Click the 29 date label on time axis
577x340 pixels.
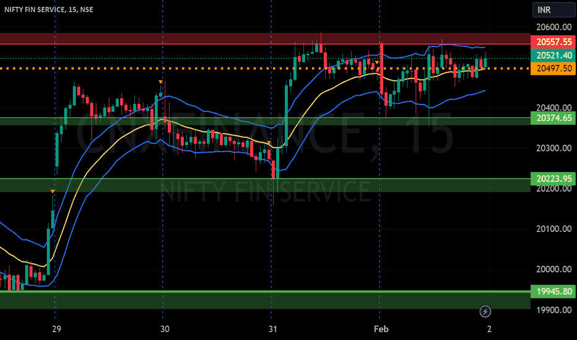click(56, 329)
